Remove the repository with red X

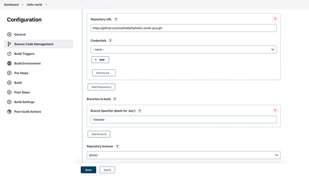point(275,19)
